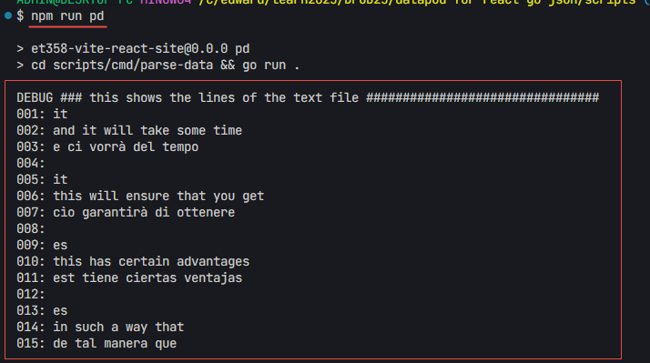The image size is (650, 363).
Task: Click the DEBUG header line
Action: click(308, 97)
